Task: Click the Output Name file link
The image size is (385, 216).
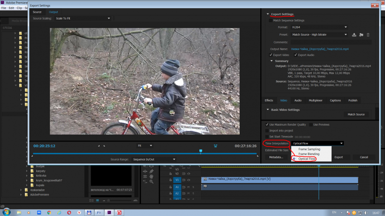Action: pyautogui.click(x=320, y=49)
